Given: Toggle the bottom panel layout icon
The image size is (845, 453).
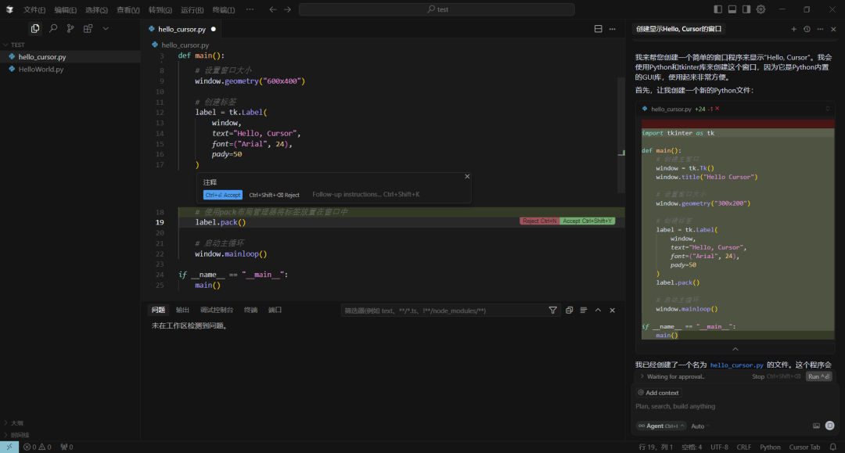Looking at the screenshot, I should 732,9.
